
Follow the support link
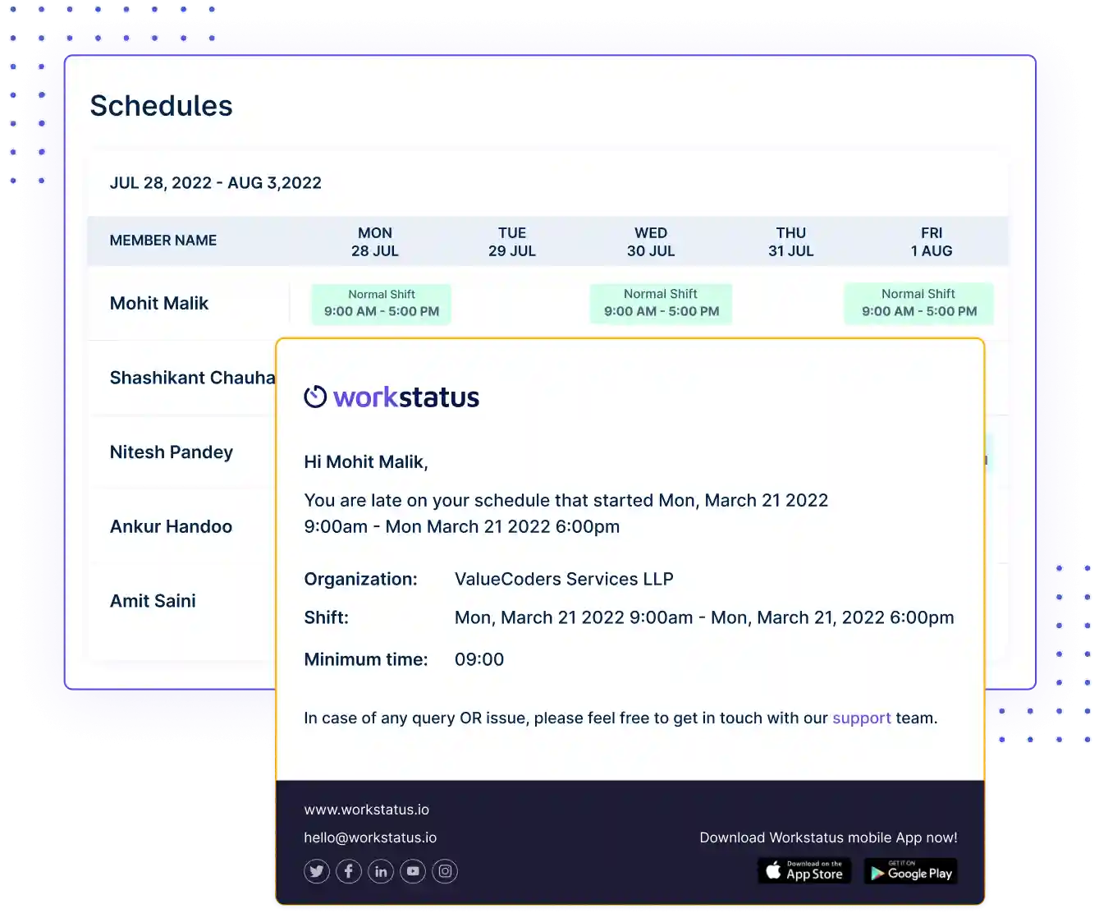click(861, 718)
